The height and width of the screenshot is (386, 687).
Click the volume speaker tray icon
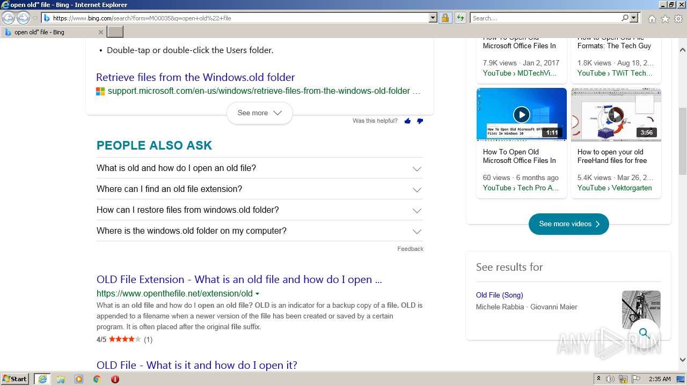coord(610,379)
